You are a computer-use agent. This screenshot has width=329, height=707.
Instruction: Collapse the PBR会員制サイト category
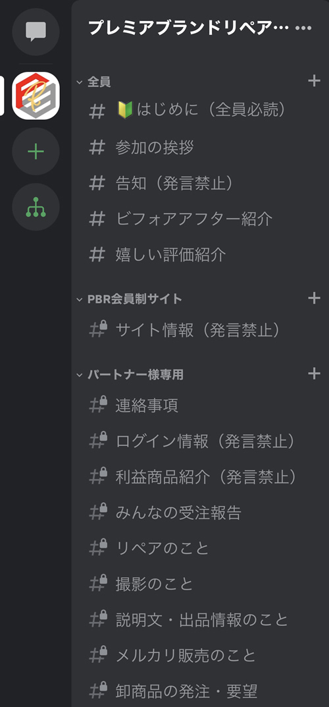click(x=129, y=299)
